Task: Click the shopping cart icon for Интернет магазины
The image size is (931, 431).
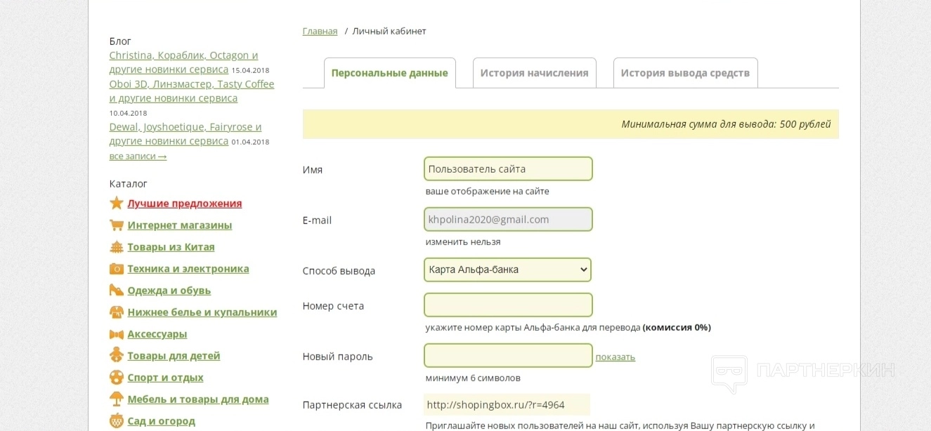Action: point(117,225)
